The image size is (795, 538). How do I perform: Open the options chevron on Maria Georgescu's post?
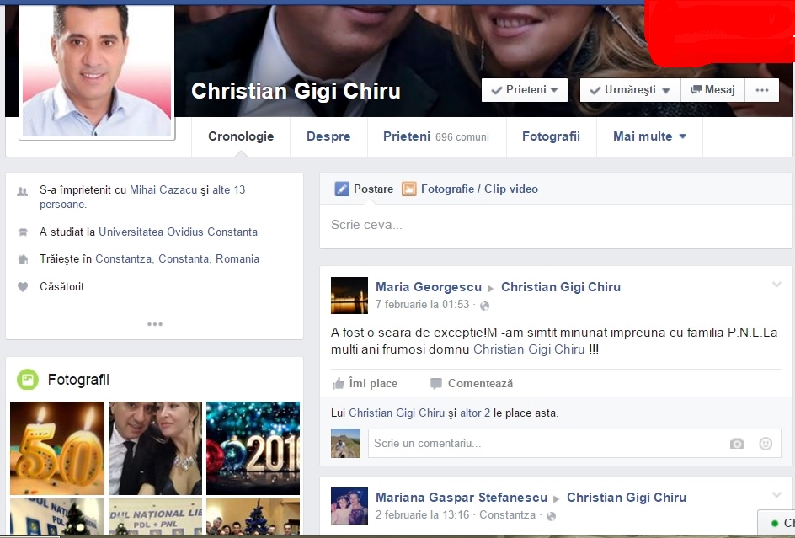coord(776,285)
